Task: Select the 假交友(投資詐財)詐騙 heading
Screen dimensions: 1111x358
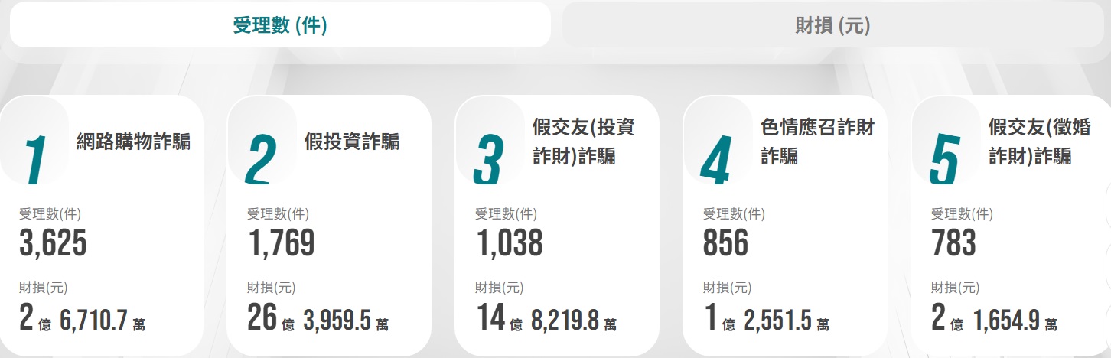Action: [583, 142]
